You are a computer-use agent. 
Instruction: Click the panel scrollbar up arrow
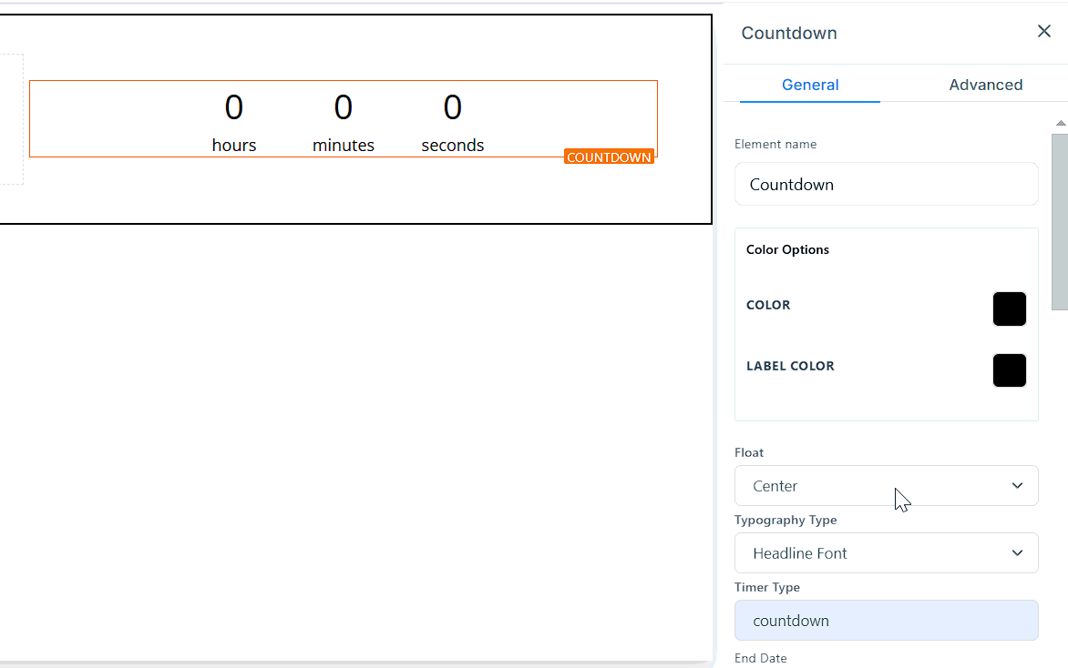click(1060, 123)
